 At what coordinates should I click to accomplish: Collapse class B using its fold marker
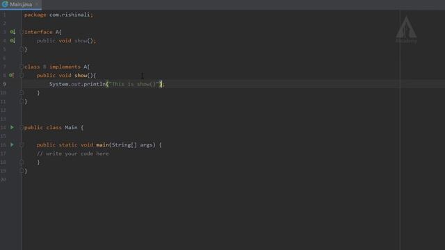click(22, 67)
